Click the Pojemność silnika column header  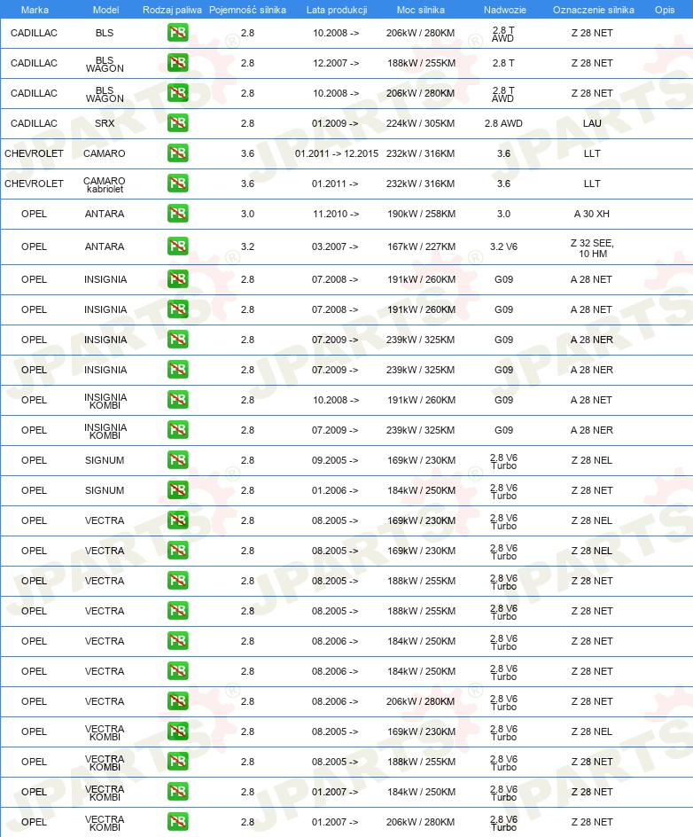247,10
